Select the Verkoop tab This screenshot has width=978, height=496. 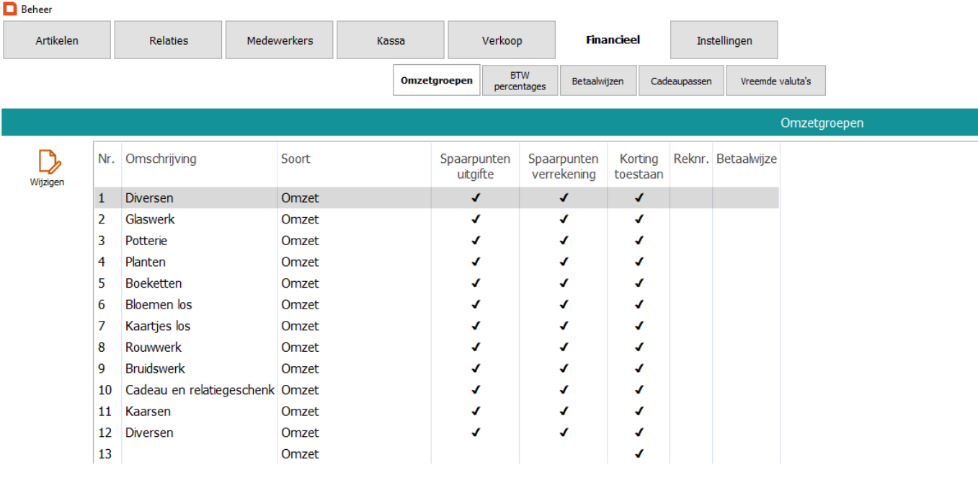(502, 40)
